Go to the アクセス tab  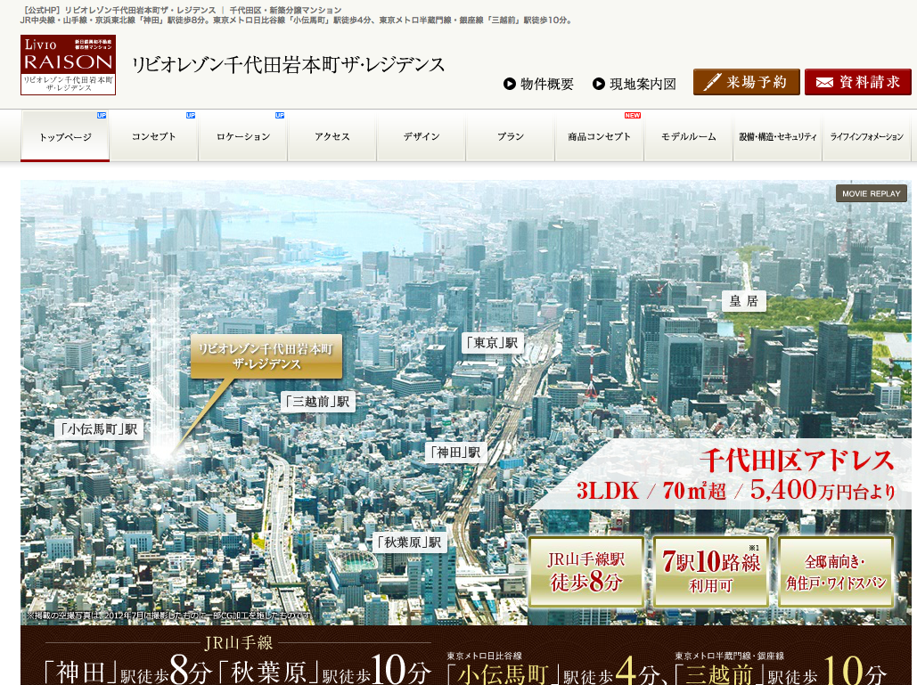pos(332,136)
